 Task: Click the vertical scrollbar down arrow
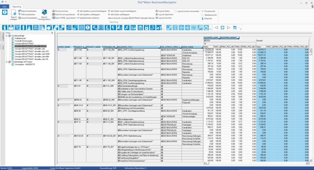[311, 160]
